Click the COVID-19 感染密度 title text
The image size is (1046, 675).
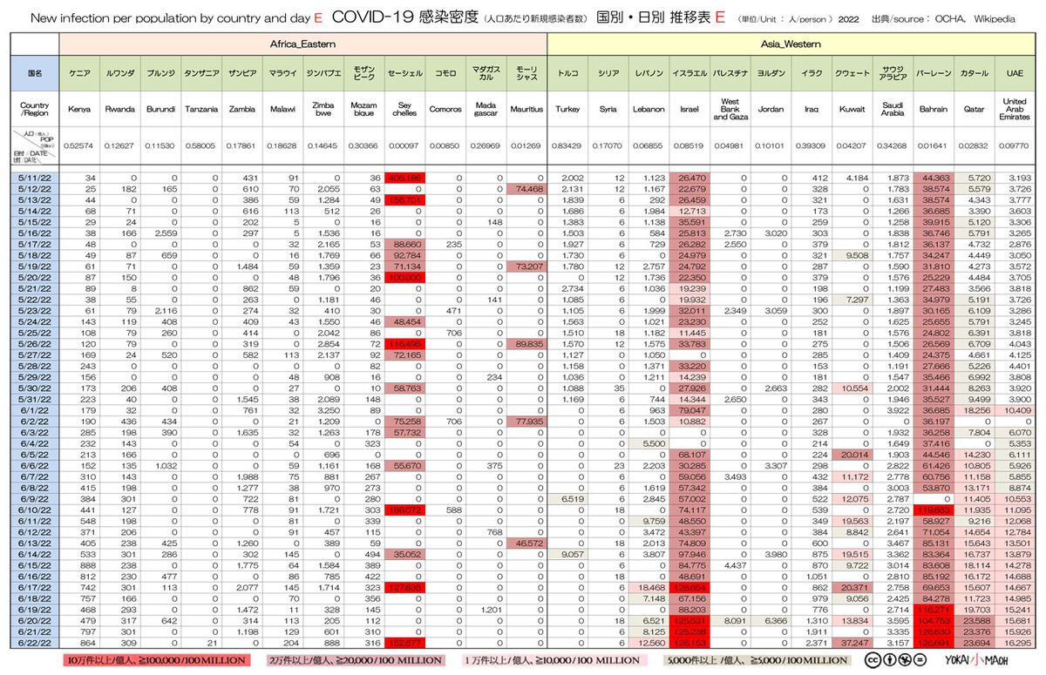(x=407, y=16)
